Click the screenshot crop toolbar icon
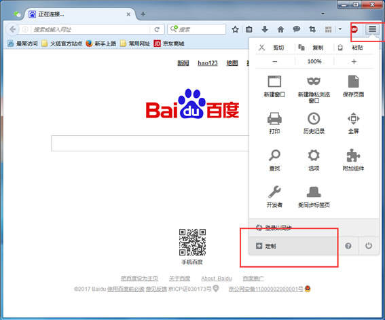385x320 pixels. (312, 29)
